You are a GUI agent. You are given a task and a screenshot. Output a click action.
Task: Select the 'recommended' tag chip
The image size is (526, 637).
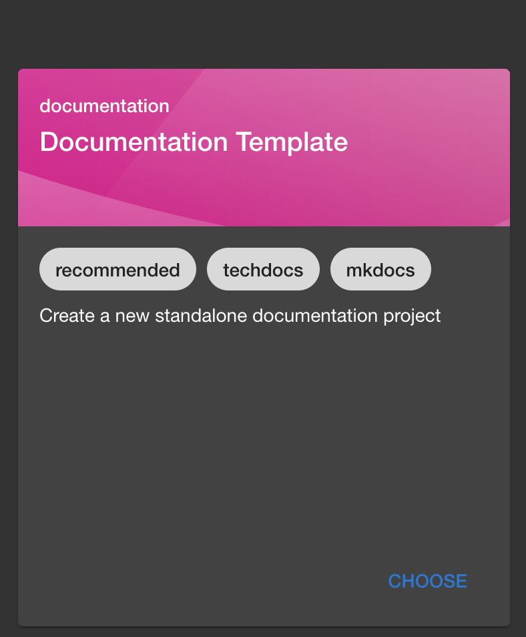[117, 270]
